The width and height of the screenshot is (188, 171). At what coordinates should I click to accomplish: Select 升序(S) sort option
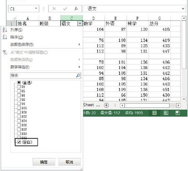[16, 30]
